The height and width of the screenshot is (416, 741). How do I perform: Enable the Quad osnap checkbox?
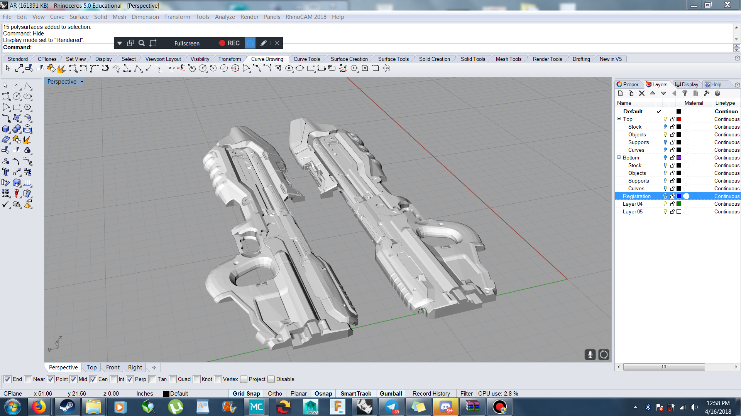point(173,379)
